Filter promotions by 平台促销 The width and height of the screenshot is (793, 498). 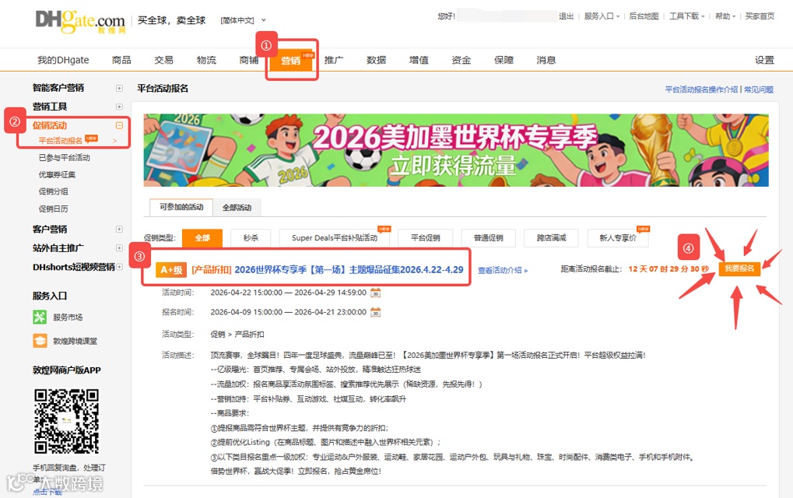coord(426,238)
